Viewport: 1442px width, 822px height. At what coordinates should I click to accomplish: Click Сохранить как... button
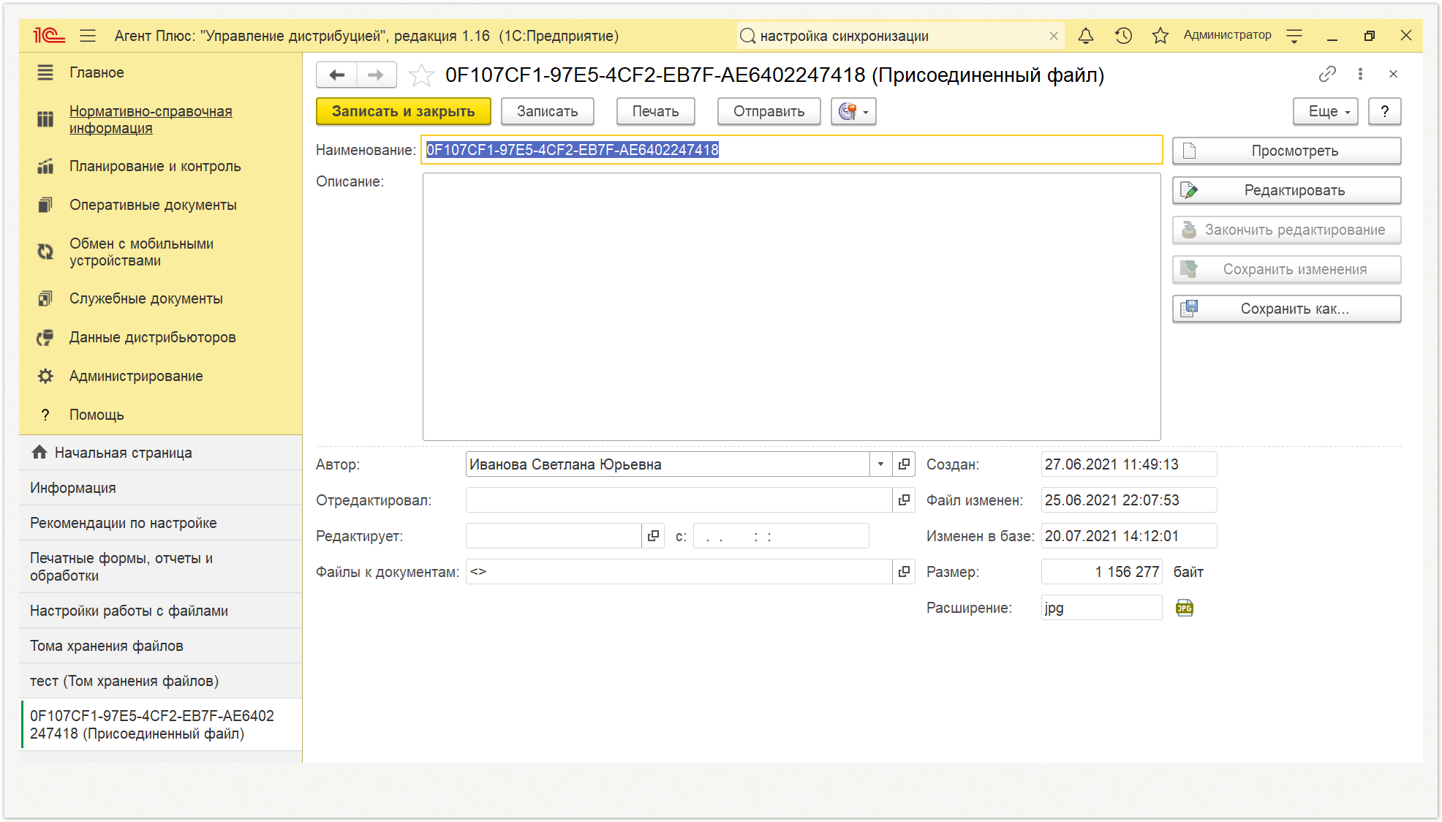[x=1286, y=309]
